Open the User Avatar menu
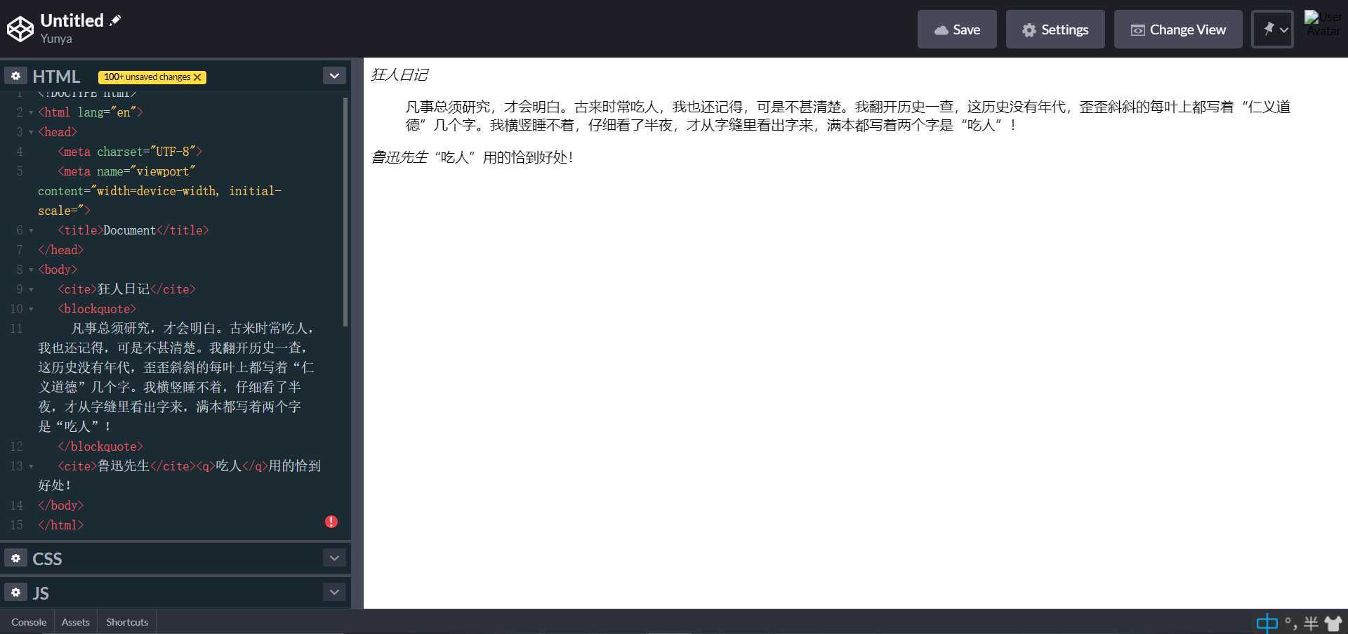The height and width of the screenshot is (634, 1348). pyautogui.click(x=1323, y=24)
